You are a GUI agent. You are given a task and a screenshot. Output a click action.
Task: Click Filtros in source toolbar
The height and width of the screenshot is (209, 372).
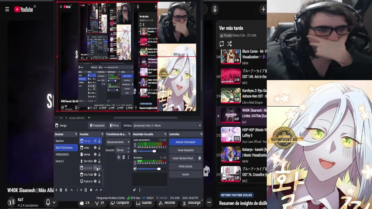pos(114,125)
